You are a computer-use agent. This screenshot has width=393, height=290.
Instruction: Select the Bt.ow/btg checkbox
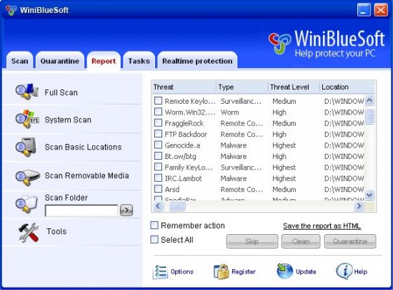158,155
